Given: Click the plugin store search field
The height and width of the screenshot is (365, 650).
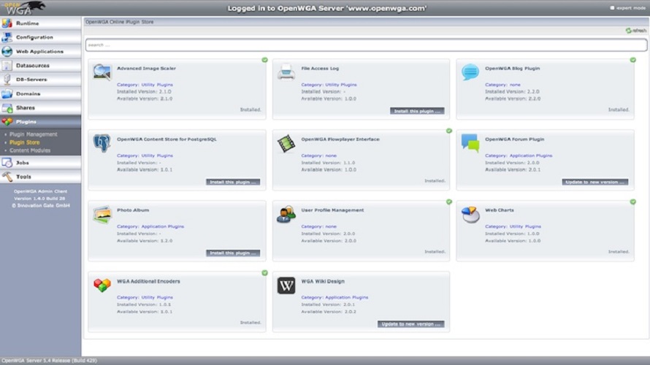Looking at the screenshot, I should coord(365,45).
